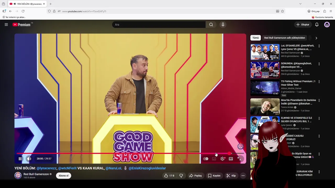Open the Oluştur create button
335x188 pixels.
(303, 25)
